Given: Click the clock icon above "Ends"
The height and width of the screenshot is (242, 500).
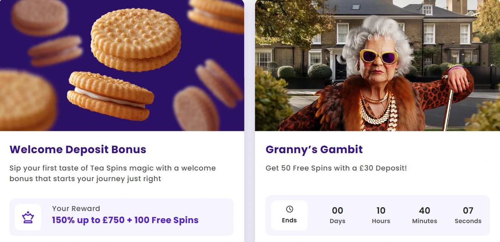Looking at the screenshot, I should click(x=289, y=208).
